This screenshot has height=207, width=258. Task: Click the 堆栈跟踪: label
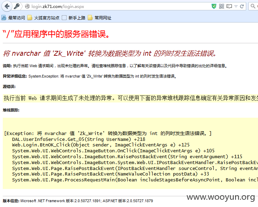11,110
